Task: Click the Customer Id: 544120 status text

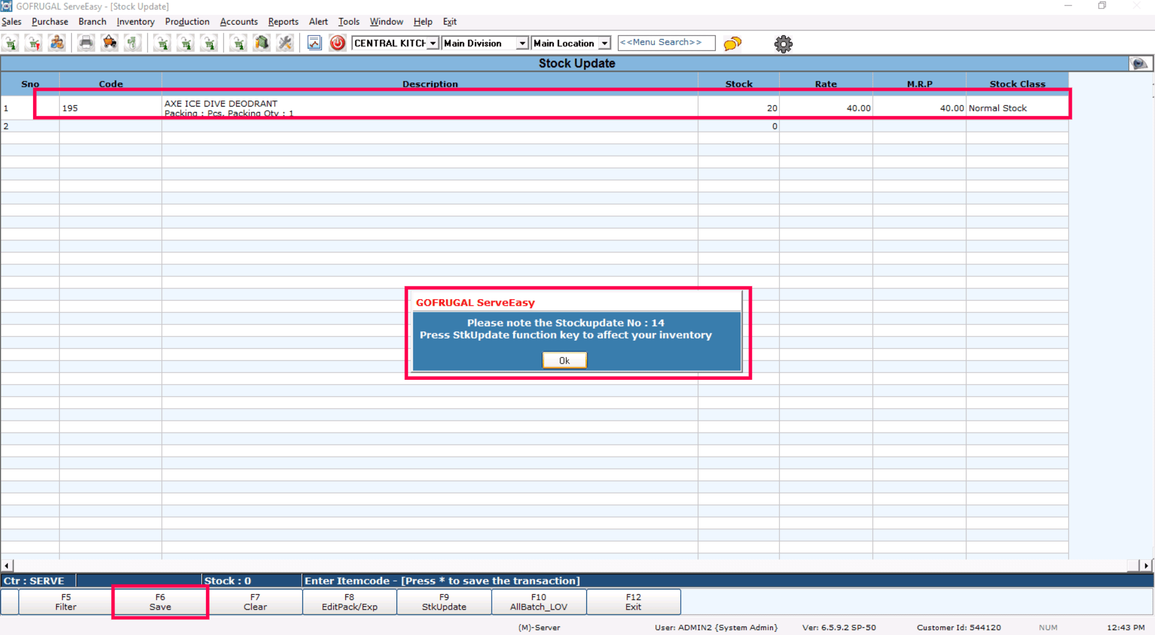Action: (x=959, y=627)
